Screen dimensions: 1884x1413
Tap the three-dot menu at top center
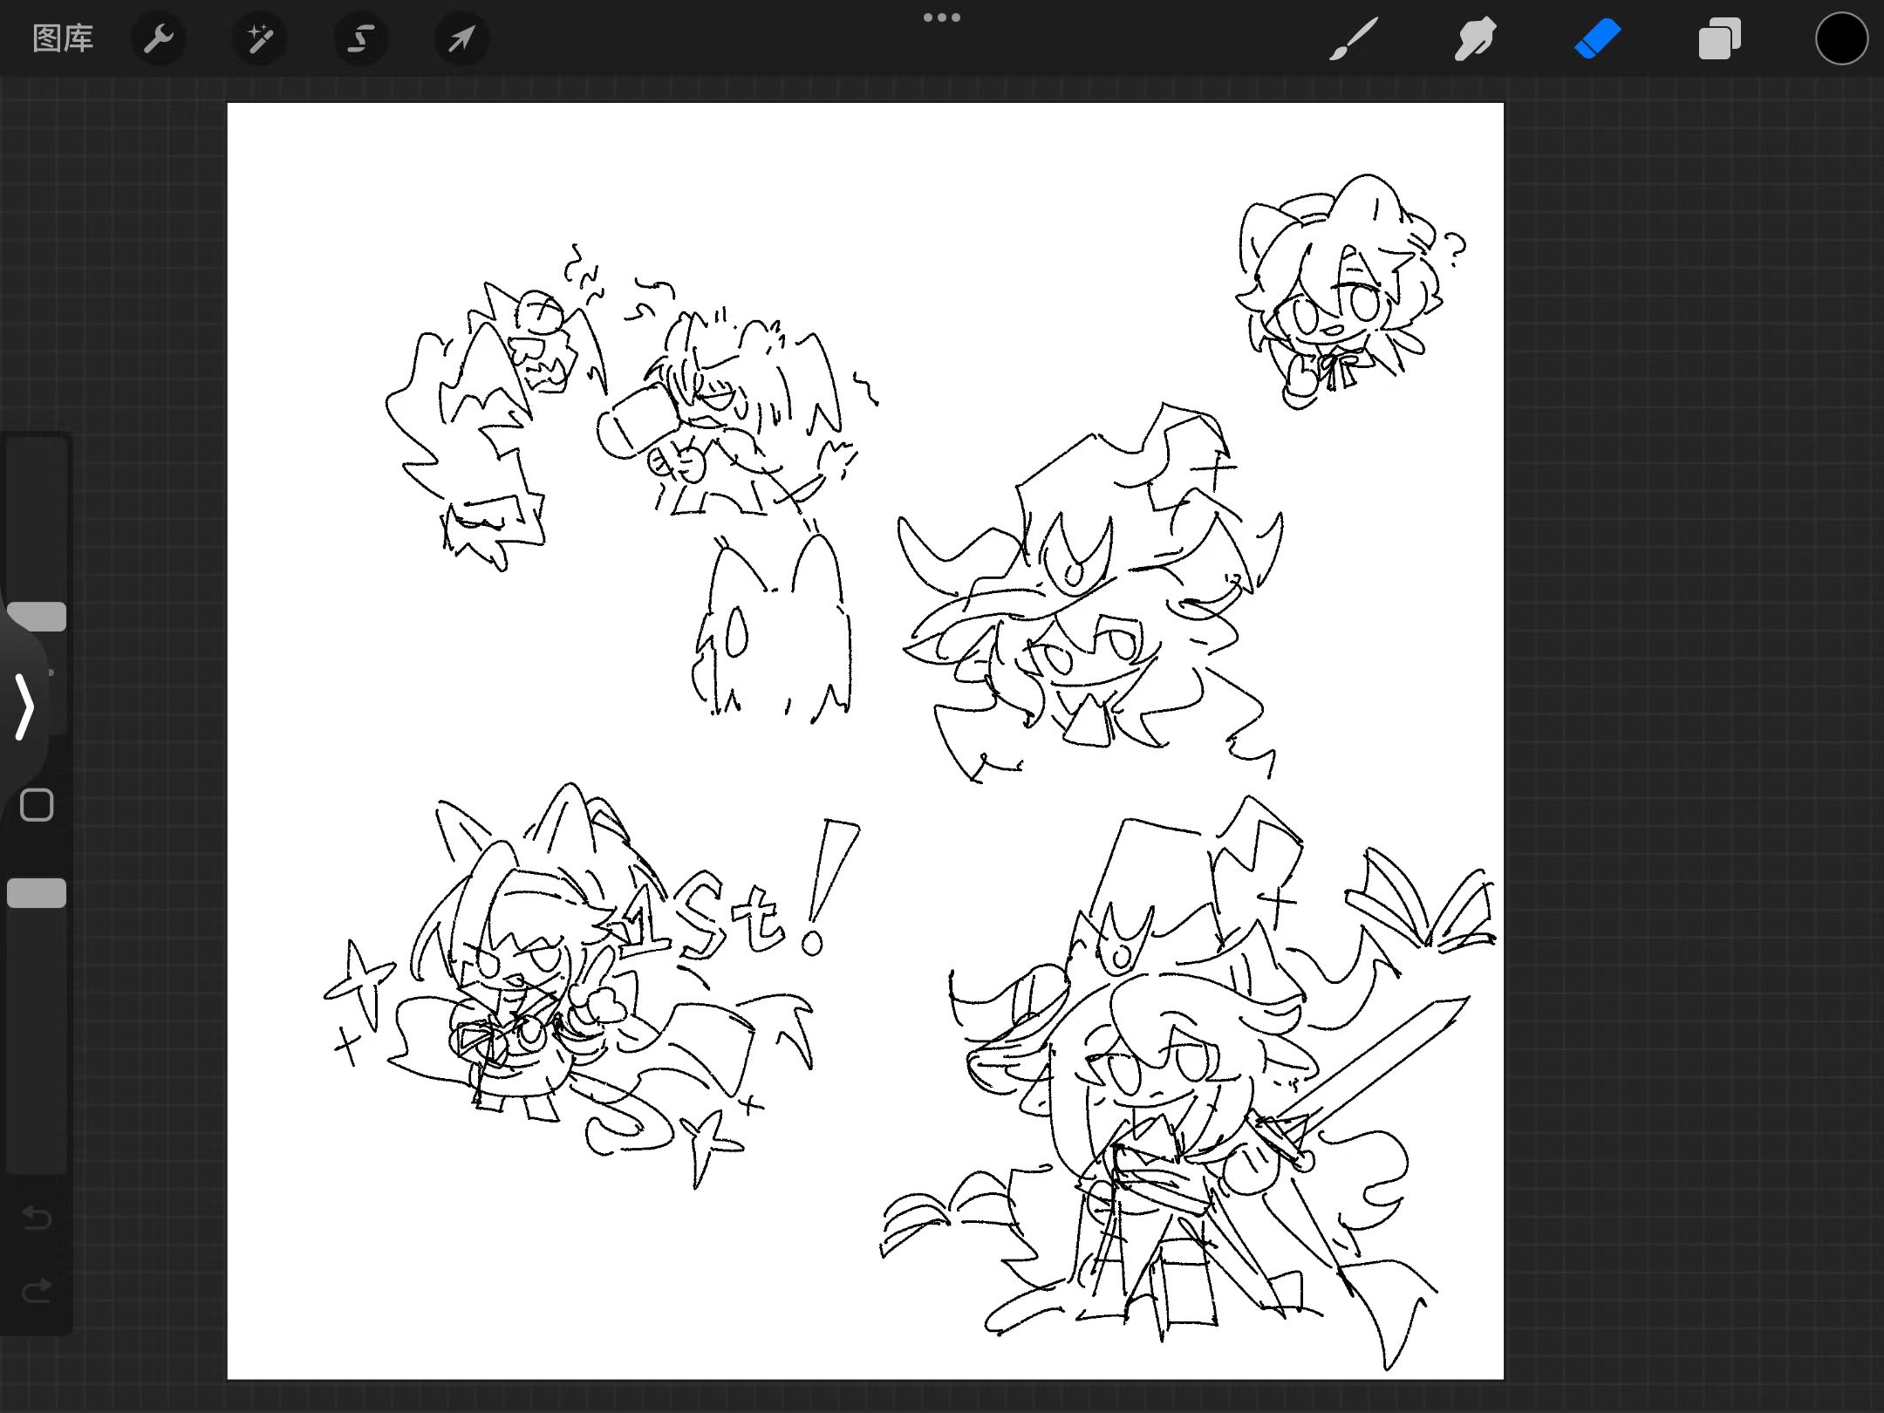[942, 17]
